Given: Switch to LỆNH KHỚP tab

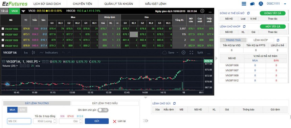Looking at the screenshot, I should point(261,40).
